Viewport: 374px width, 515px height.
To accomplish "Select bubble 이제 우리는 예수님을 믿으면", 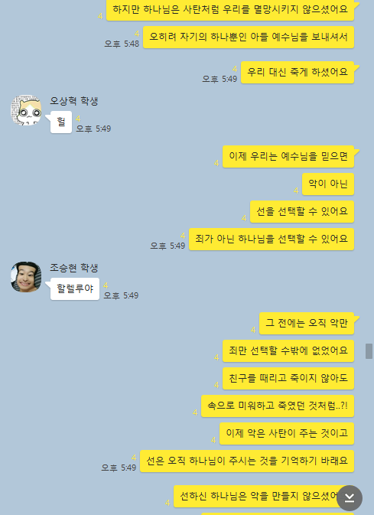I will click(288, 156).
